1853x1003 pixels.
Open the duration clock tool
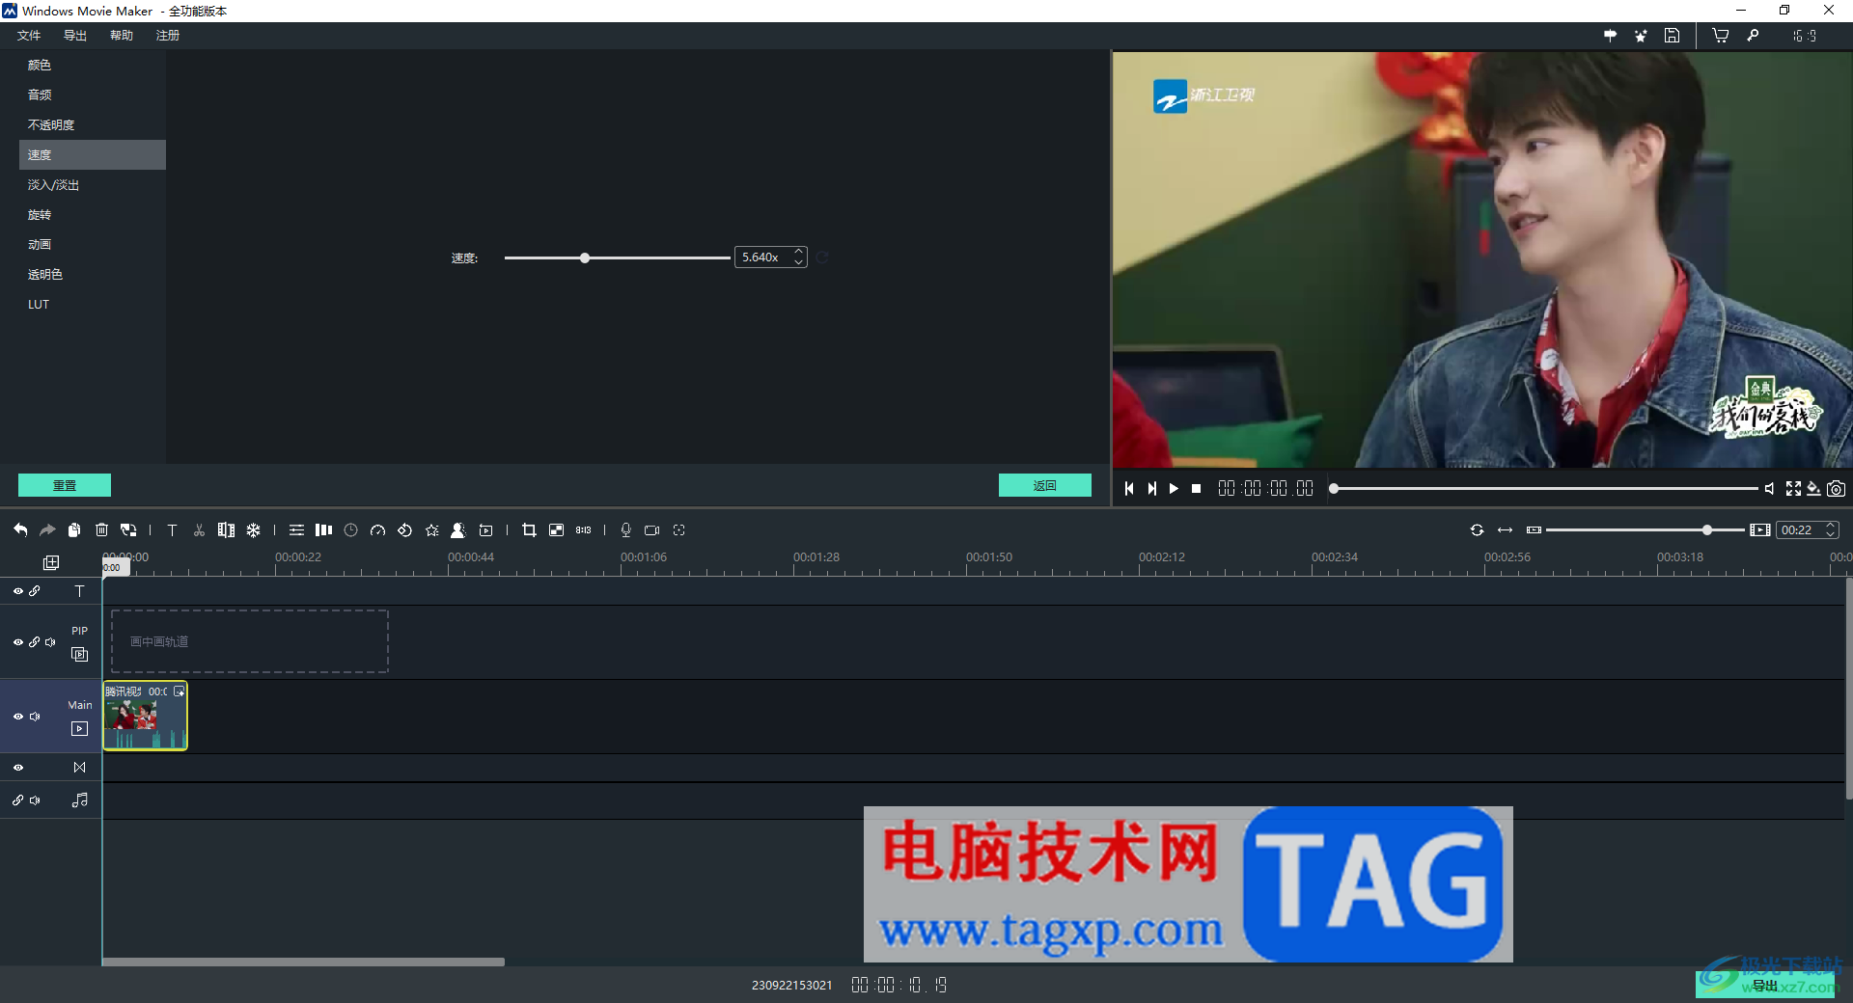point(351,529)
